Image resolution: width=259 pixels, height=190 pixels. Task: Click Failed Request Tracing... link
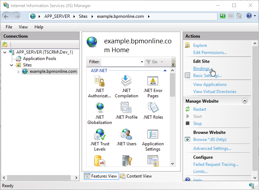click(216, 164)
